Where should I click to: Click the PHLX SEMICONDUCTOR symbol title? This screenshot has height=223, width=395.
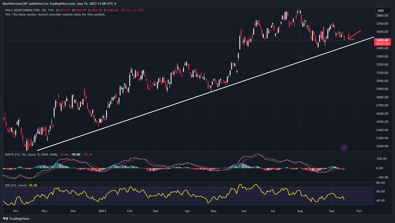point(23,10)
